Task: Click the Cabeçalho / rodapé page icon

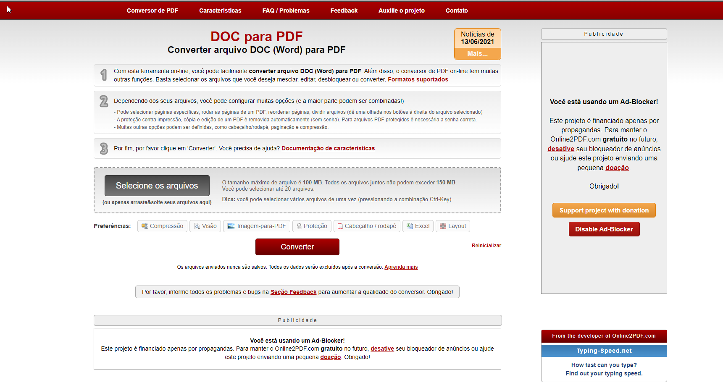Action: [x=340, y=226]
